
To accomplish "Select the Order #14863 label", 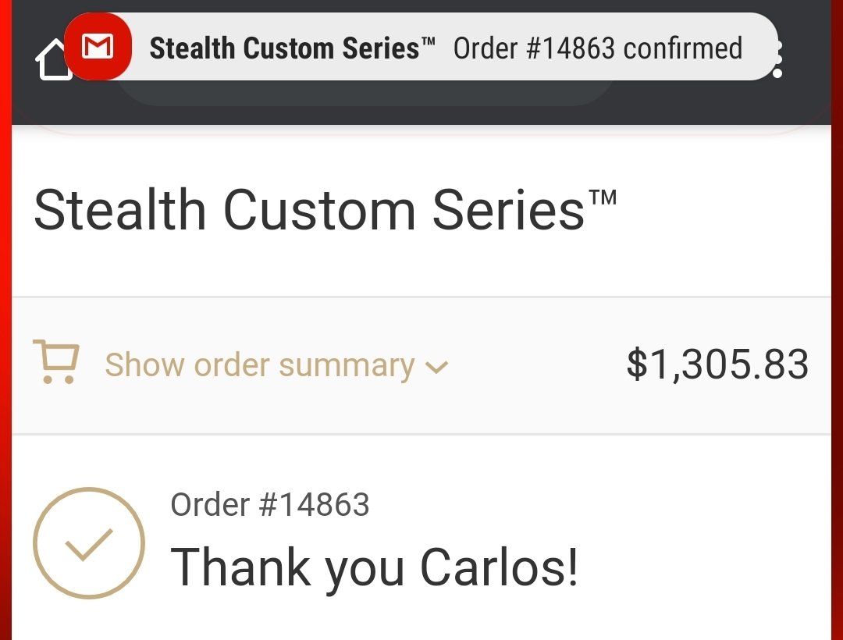I will click(270, 504).
